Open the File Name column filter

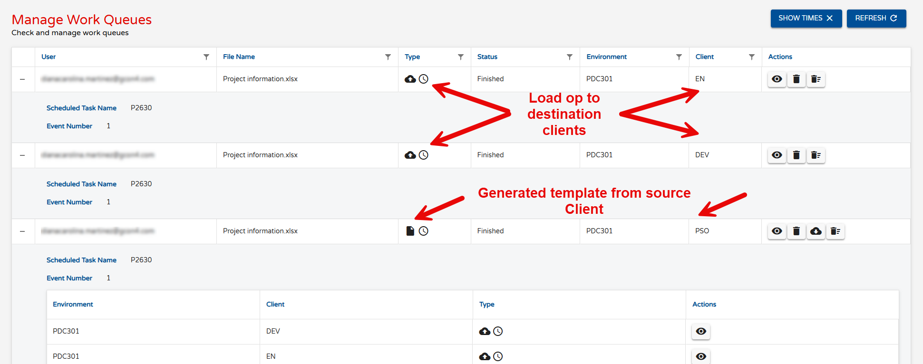(x=388, y=57)
